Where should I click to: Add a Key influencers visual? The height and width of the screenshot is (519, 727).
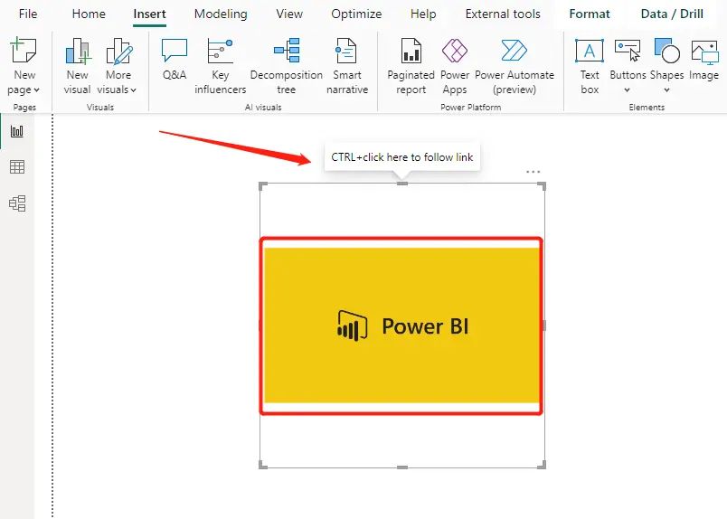221,66
